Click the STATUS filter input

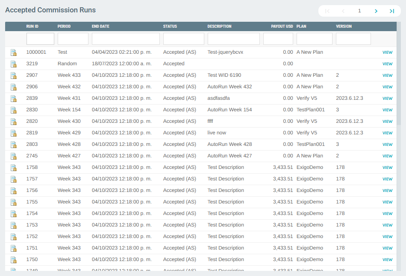(x=183, y=38)
